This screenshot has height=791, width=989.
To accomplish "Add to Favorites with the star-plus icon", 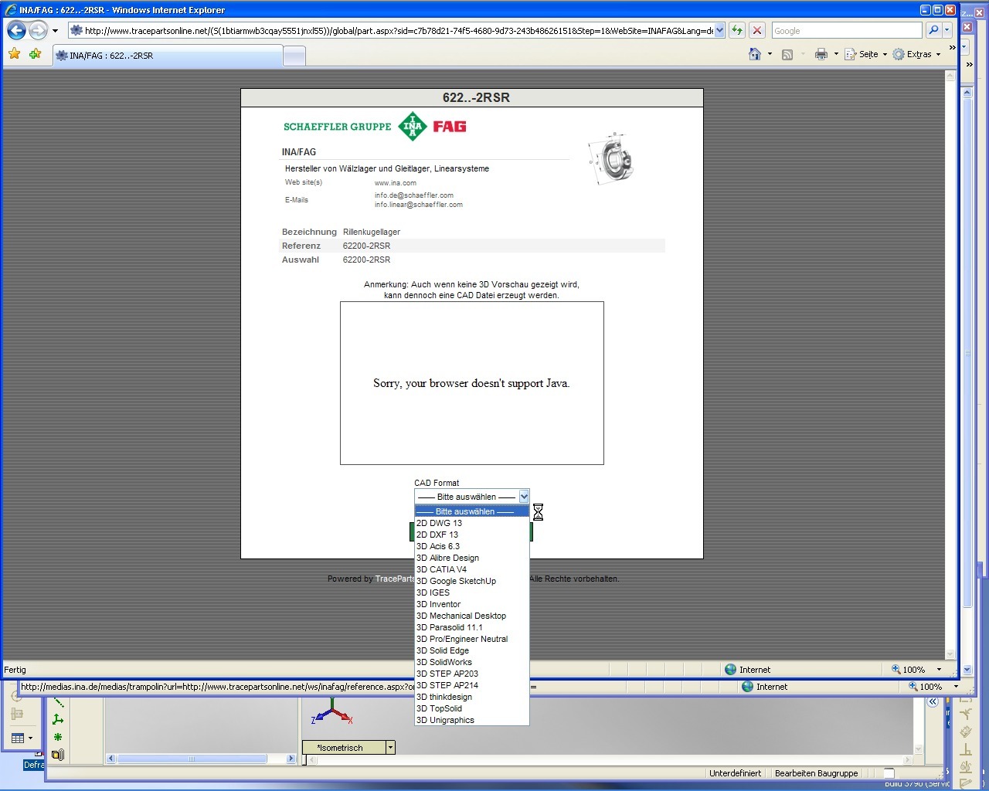I will [35, 54].
